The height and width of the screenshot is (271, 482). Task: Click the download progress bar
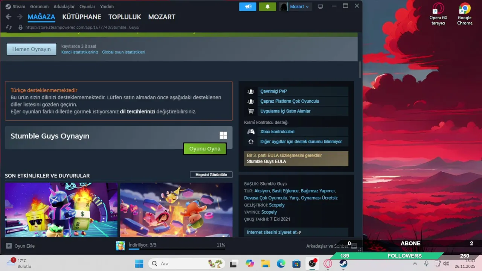(x=177, y=249)
